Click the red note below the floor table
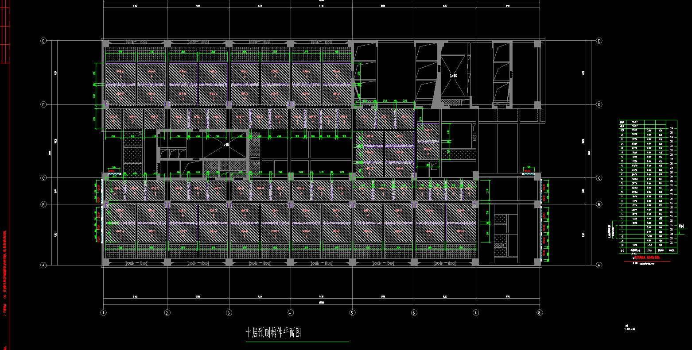This screenshot has width=692, height=350. [648, 257]
